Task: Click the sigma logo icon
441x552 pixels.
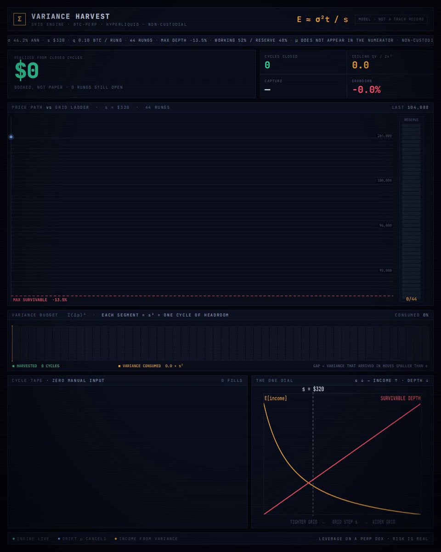Action: pos(19,19)
